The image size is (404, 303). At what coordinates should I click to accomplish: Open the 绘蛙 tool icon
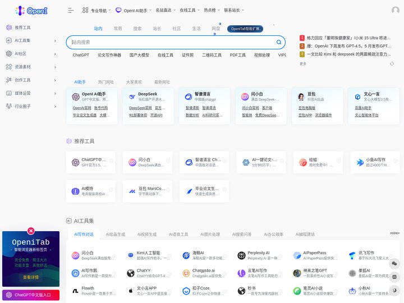pyautogui.click(x=303, y=162)
